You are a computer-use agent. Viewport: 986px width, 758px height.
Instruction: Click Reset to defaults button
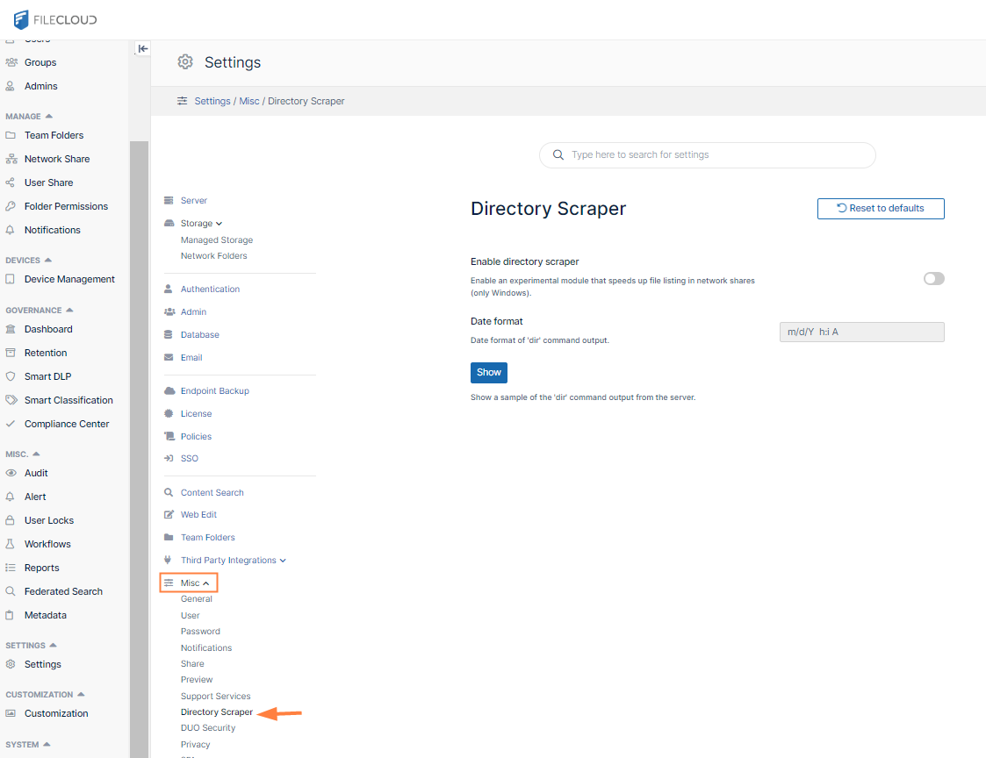(881, 208)
